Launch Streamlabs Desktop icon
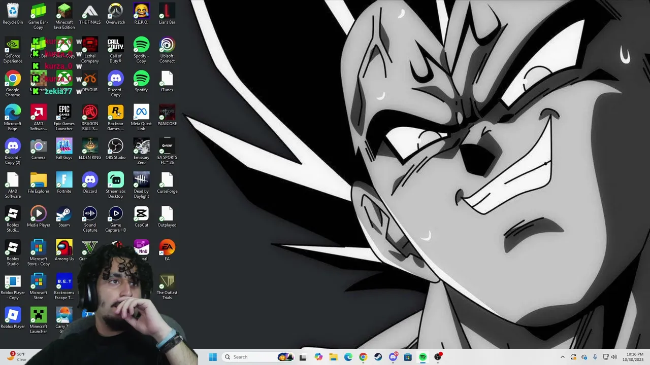The width and height of the screenshot is (650, 365). pos(116,185)
